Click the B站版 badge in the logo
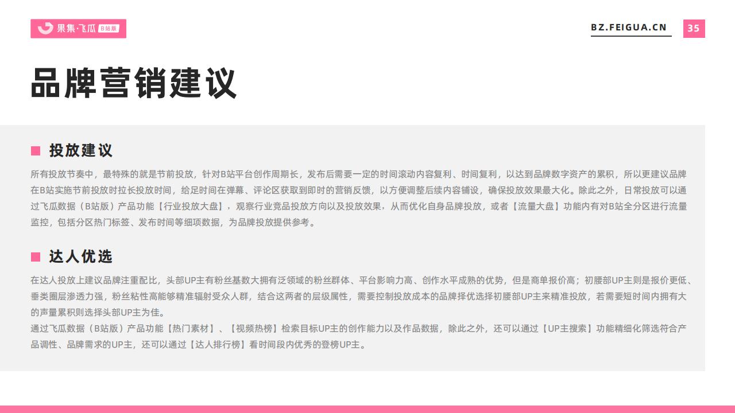The width and height of the screenshot is (735, 413). point(109,29)
